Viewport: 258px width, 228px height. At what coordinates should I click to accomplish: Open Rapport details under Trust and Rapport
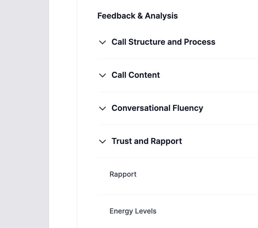(x=123, y=174)
